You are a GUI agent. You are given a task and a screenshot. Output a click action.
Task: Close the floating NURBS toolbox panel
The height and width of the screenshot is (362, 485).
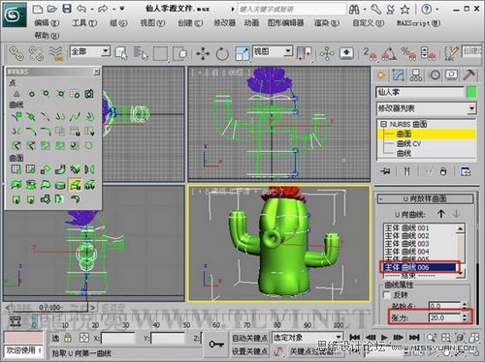96,72
